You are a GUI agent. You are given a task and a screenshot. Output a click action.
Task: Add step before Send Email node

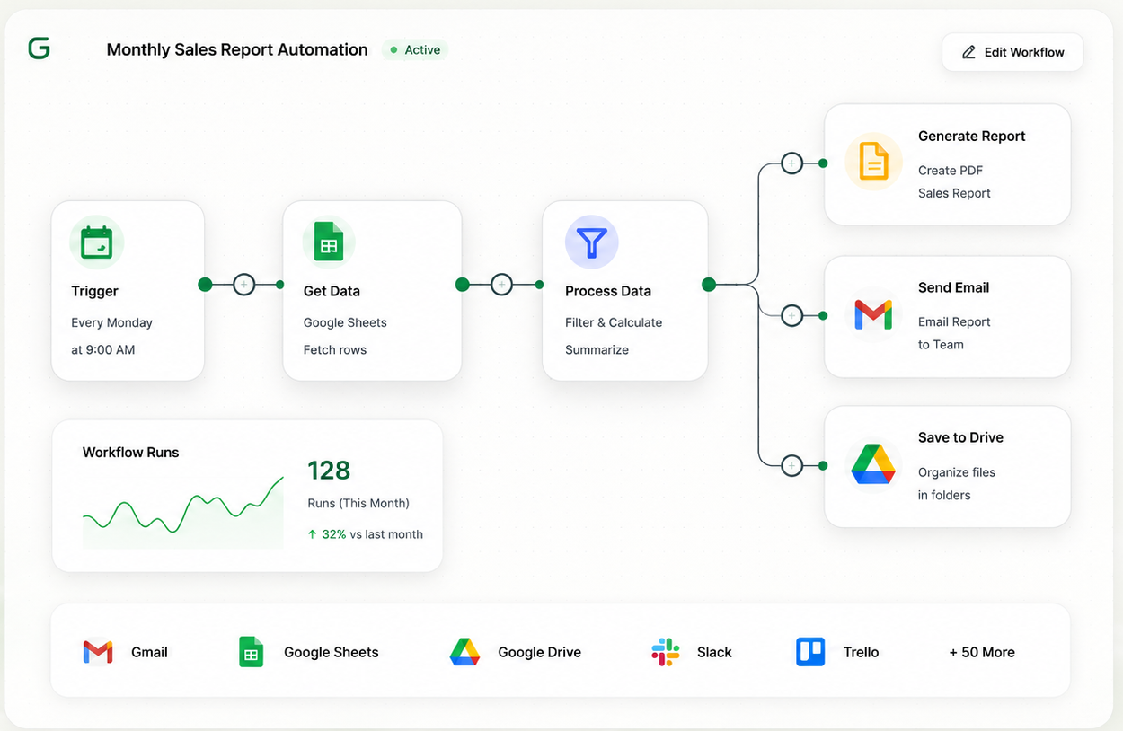click(791, 315)
